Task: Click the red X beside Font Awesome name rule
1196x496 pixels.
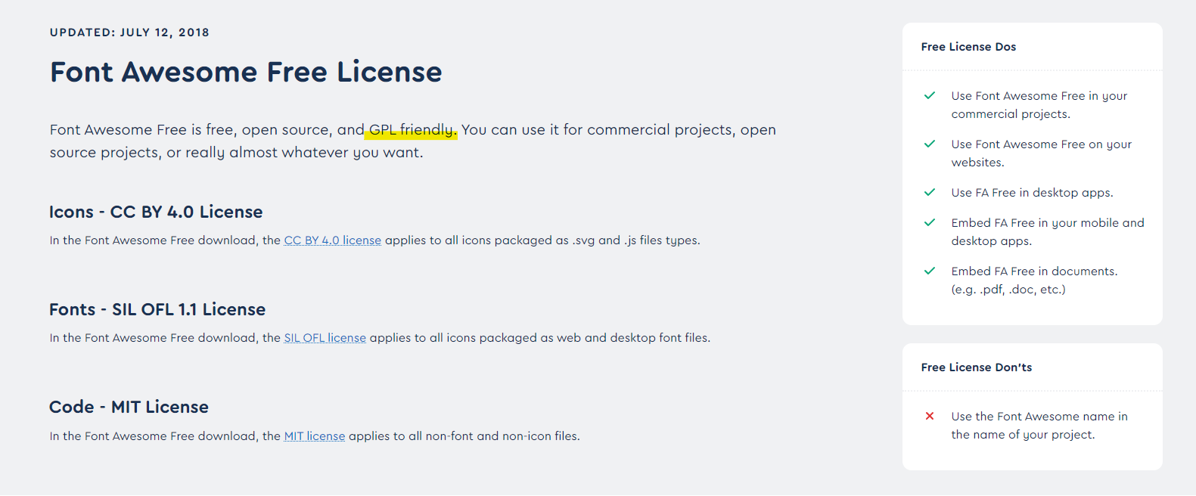Action: (x=930, y=416)
